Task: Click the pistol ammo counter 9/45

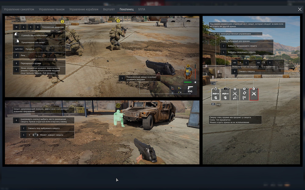Action: pyautogui.click(x=190, y=91)
